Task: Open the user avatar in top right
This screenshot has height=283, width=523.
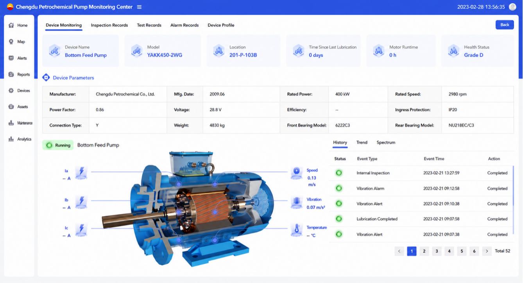Action: click(x=512, y=7)
